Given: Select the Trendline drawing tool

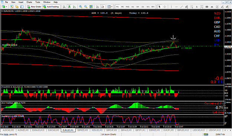Looking at the screenshot, I should click(x=182, y=7).
